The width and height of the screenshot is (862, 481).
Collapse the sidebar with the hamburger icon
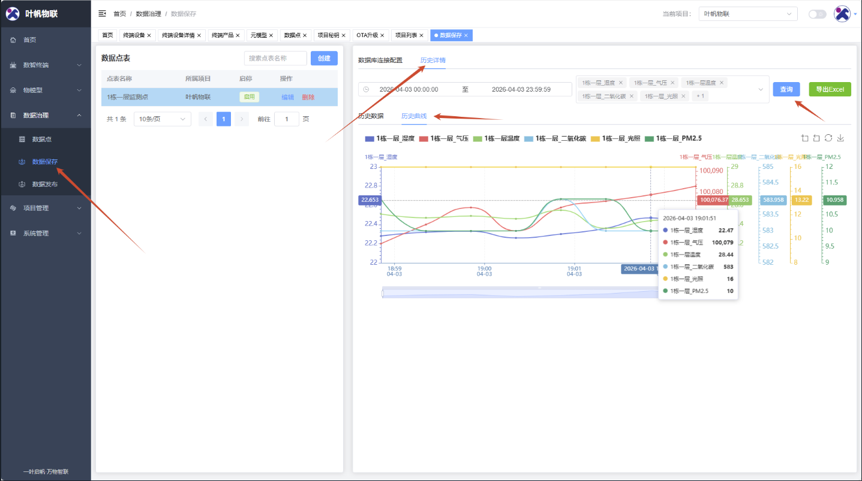(x=102, y=13)
